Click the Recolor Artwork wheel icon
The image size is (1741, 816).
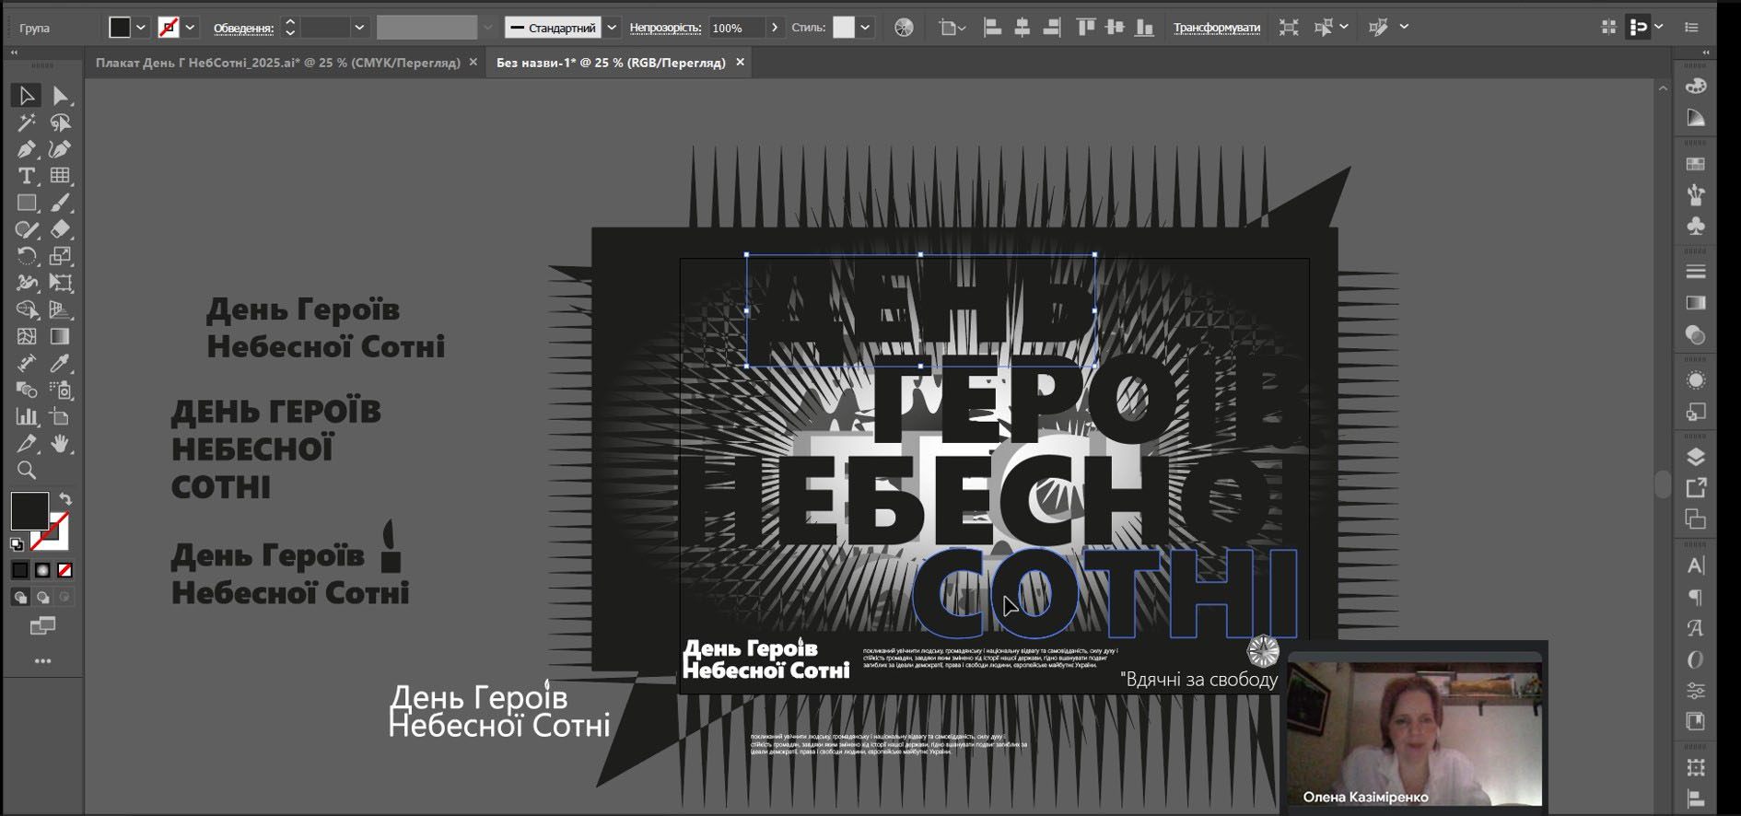click(x=904, y=28)
